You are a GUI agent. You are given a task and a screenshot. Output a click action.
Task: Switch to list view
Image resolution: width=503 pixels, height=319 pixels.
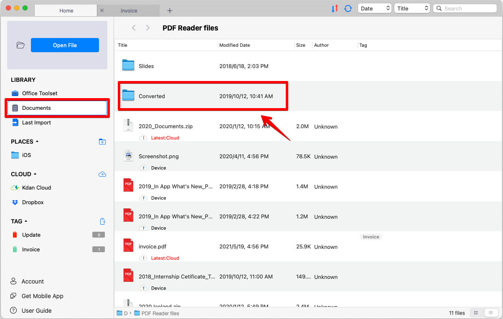click(x=491, y=313)
